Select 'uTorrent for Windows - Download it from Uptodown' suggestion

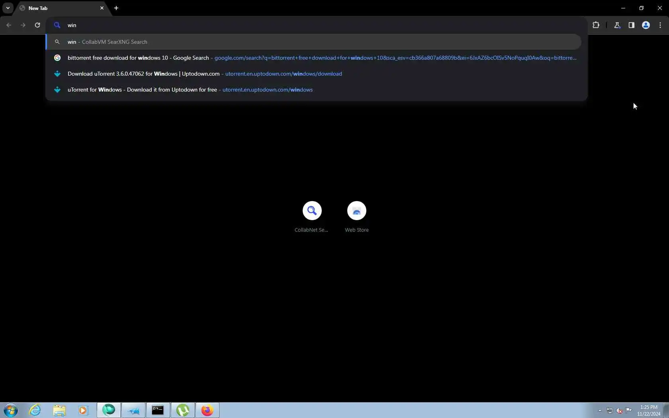[x=314, y=90]
